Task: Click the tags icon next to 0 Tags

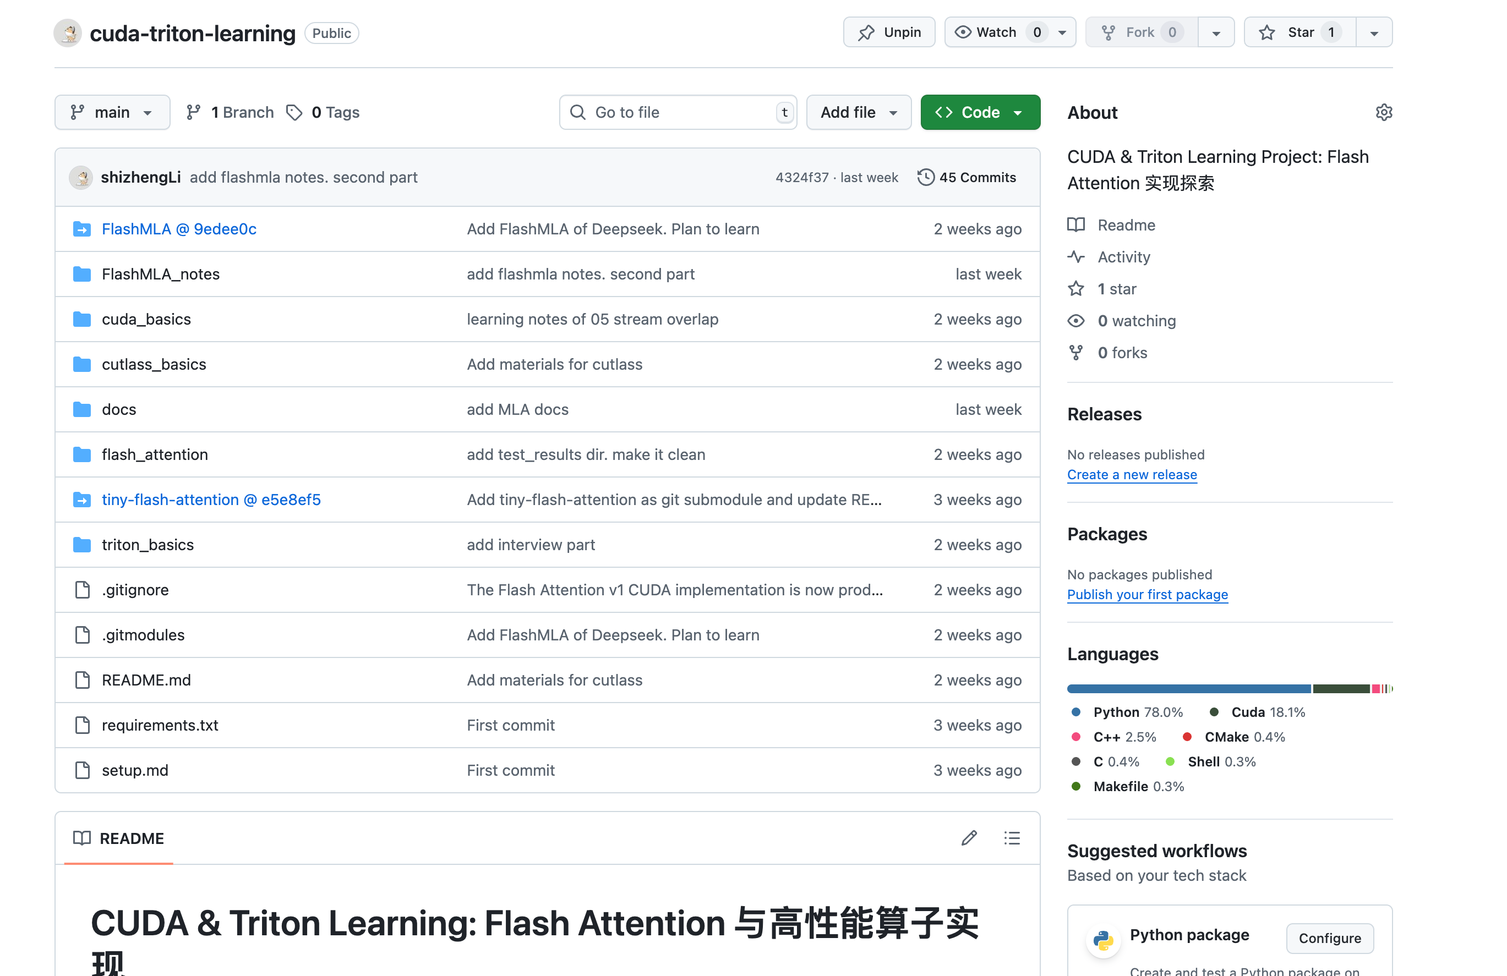Action: [x=294, y=113]
